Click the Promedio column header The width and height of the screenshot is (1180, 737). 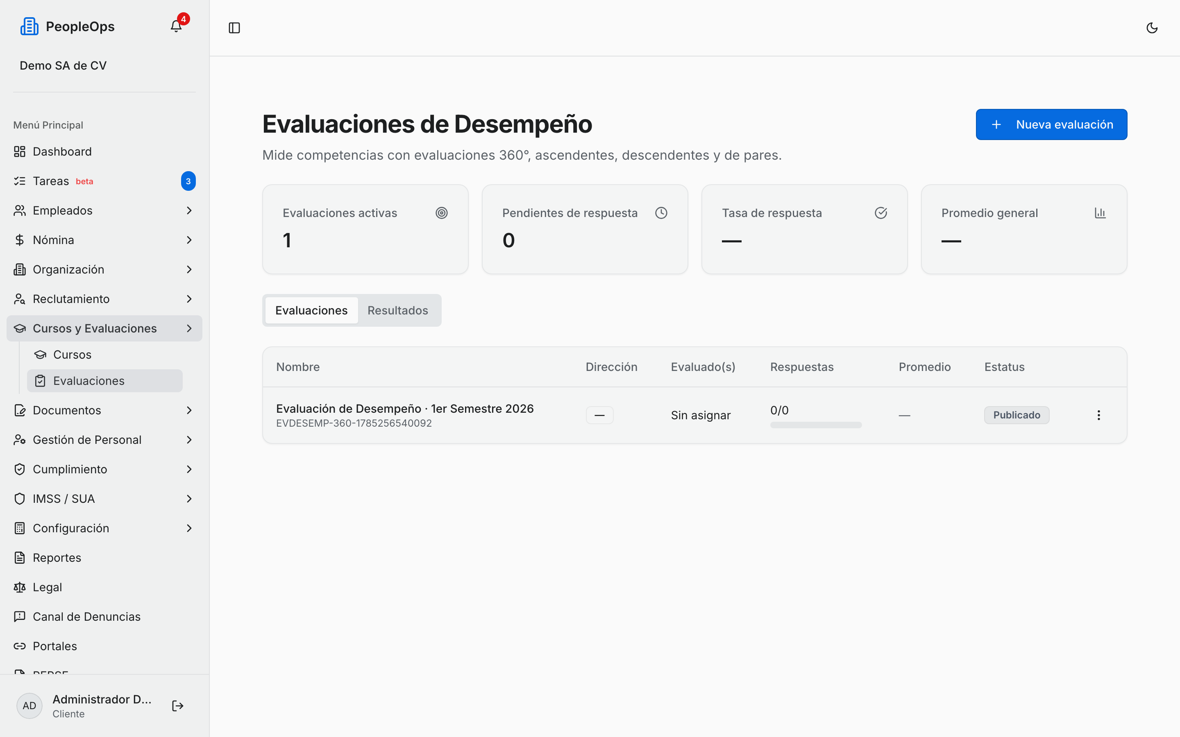point(924,367)
